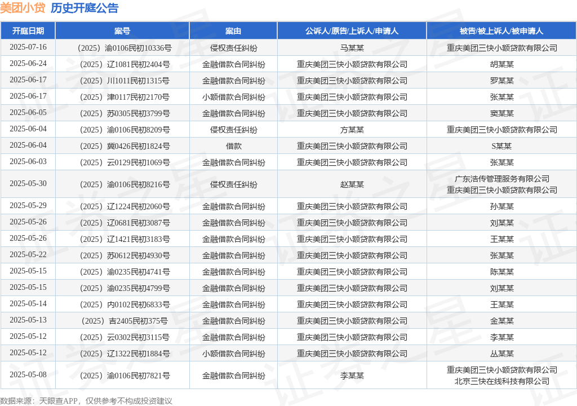Click plaintiff name 马某某
The image size is (577, 406).
point(352,48)
